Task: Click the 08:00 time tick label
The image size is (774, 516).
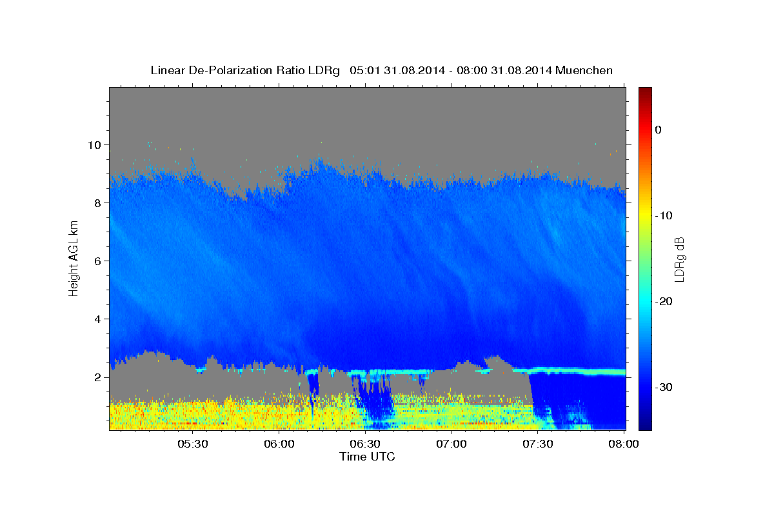Action: 625,444
